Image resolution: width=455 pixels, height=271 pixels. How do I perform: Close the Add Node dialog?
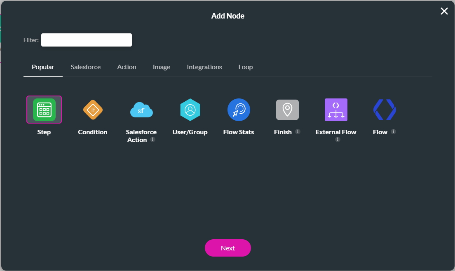click(444, 11)
